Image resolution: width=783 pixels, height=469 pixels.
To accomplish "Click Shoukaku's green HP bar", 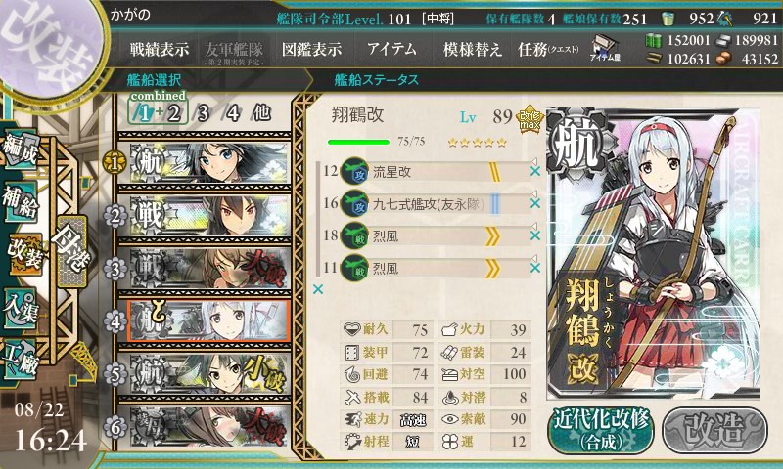I will [358, 143].
